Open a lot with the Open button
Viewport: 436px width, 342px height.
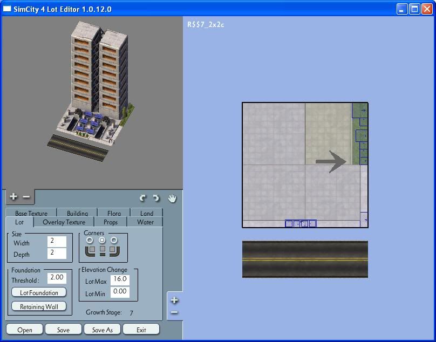[x=25, y=330]
